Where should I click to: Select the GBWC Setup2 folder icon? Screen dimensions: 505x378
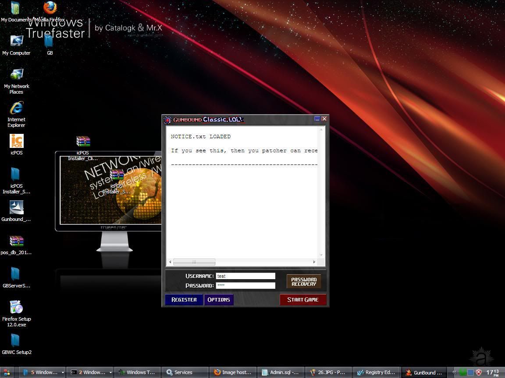click(x=16, y=341)
